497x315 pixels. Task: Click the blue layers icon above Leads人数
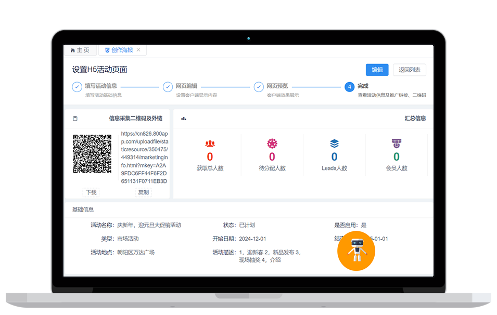334,143
